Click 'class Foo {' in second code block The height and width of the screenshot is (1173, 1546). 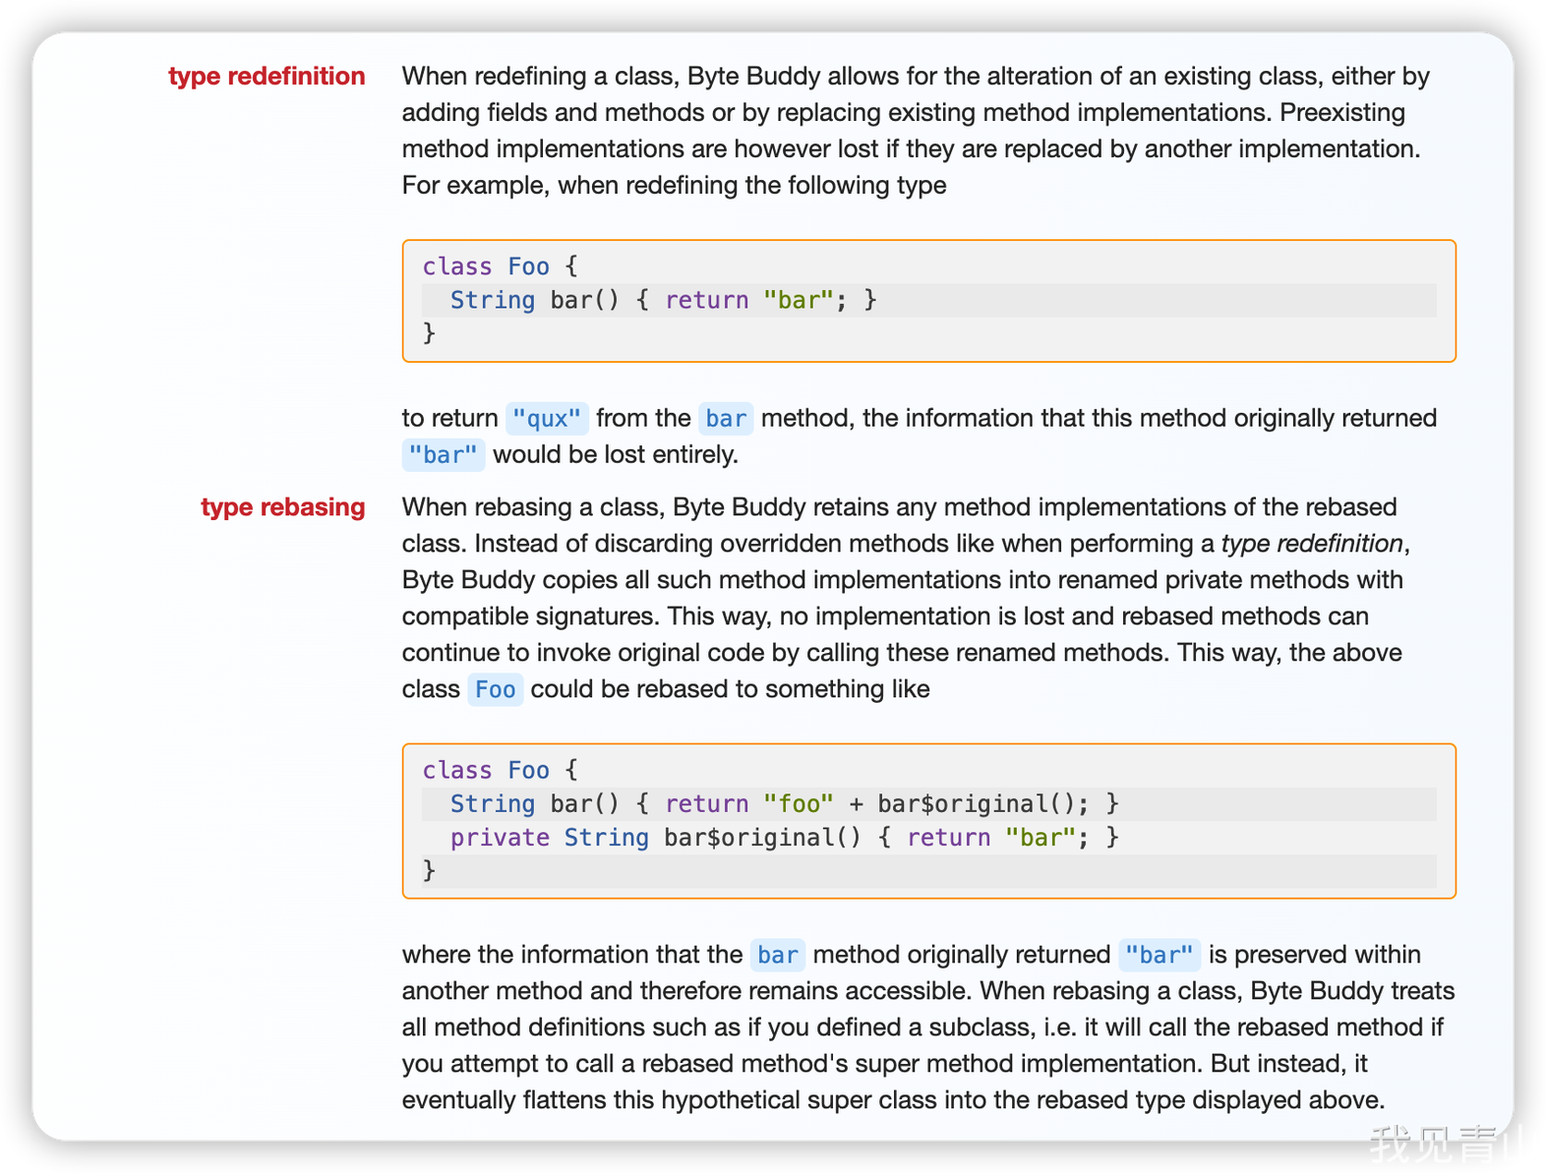[500, 770]
